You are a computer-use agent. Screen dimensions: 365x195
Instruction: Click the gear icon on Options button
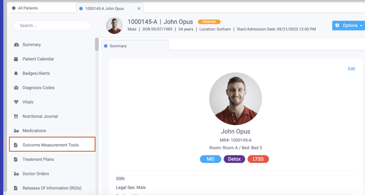(x=337, y=25)
